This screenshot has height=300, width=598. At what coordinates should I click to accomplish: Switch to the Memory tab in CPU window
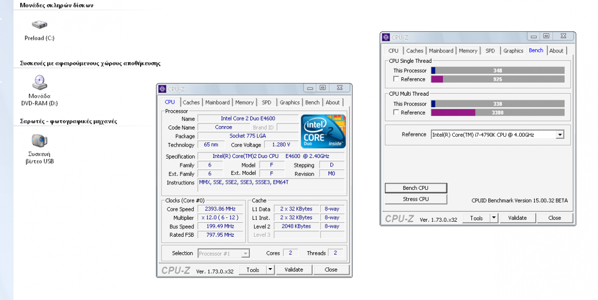coord(244,103)
